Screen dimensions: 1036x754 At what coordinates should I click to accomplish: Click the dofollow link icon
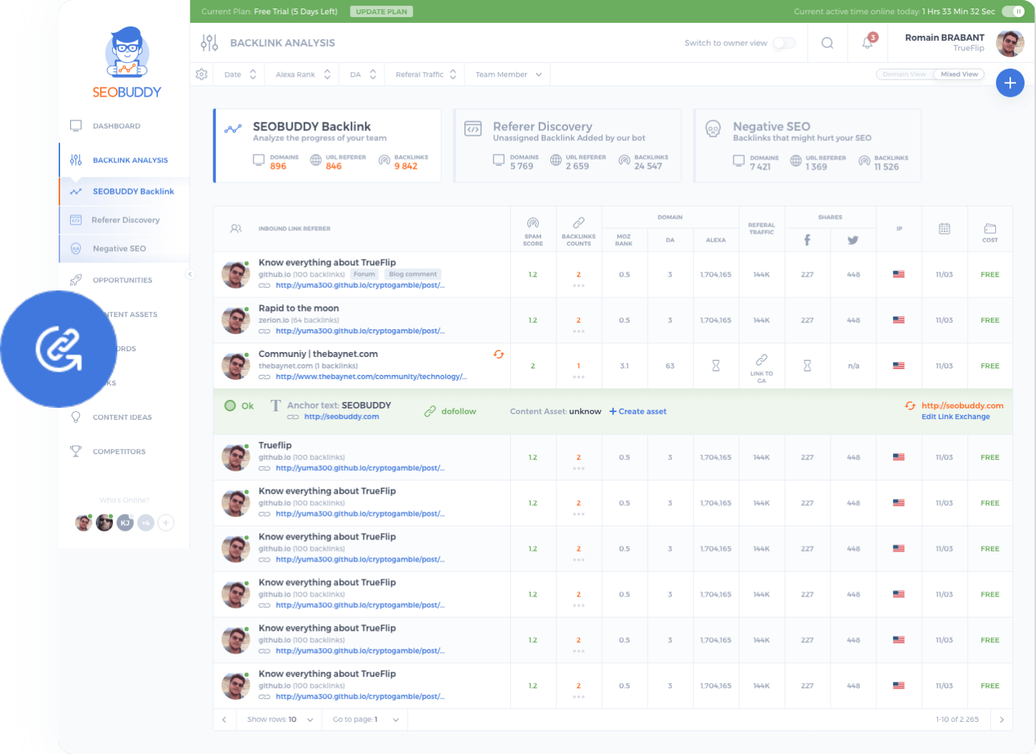pos(430,411)
